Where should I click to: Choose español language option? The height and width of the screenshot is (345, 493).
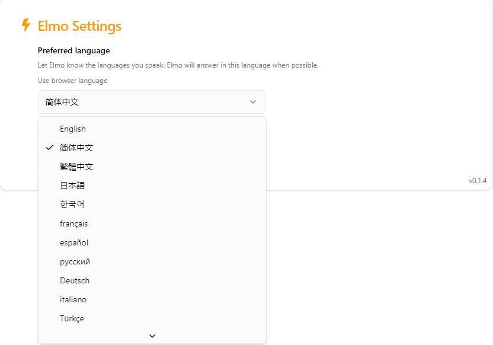pyautogui.click(x=152, y=242)
